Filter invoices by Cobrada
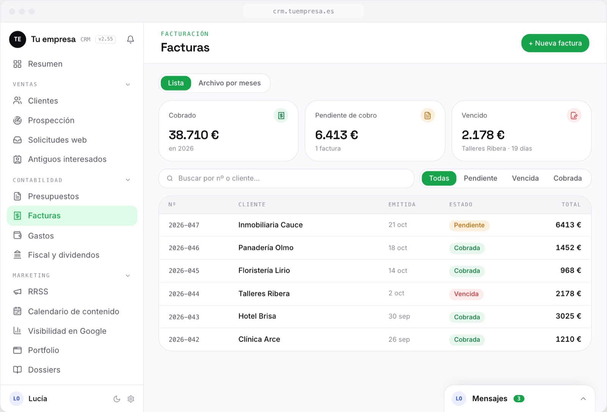Image resolution: width=607 pixels, height=412 pixels. click(x=568, y=178)
